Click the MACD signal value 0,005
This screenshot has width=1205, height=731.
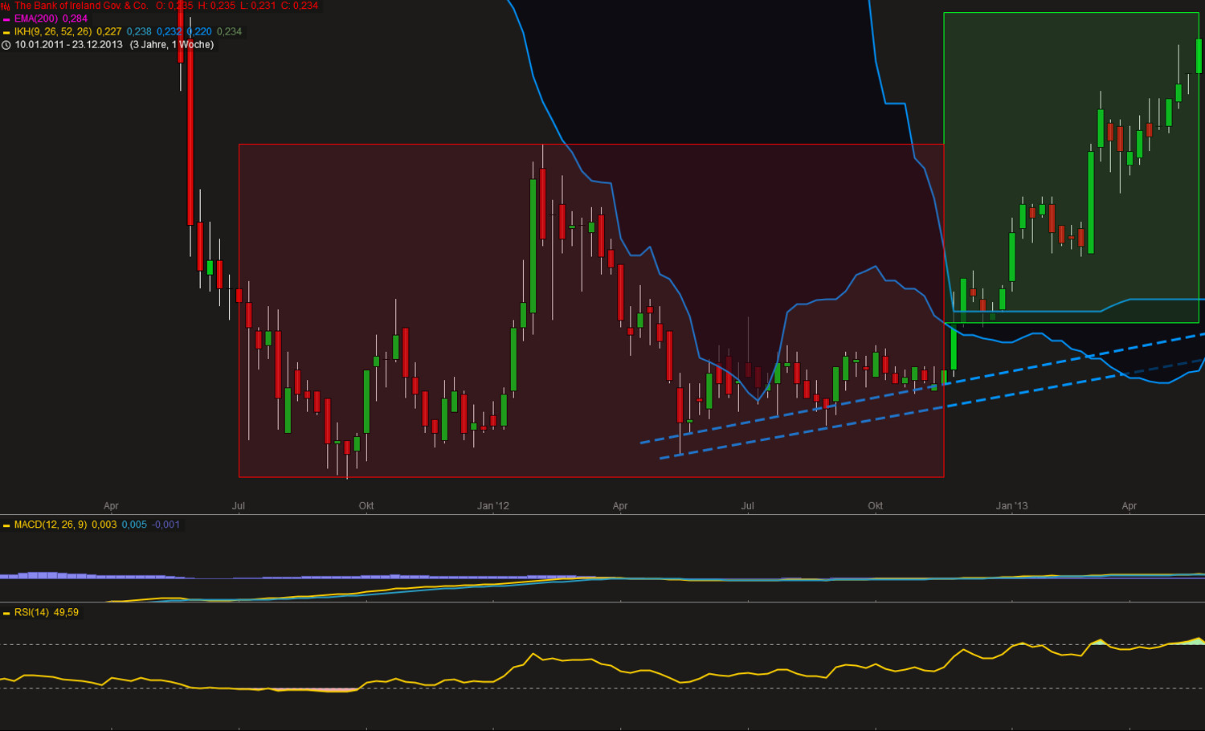(134, 525)
